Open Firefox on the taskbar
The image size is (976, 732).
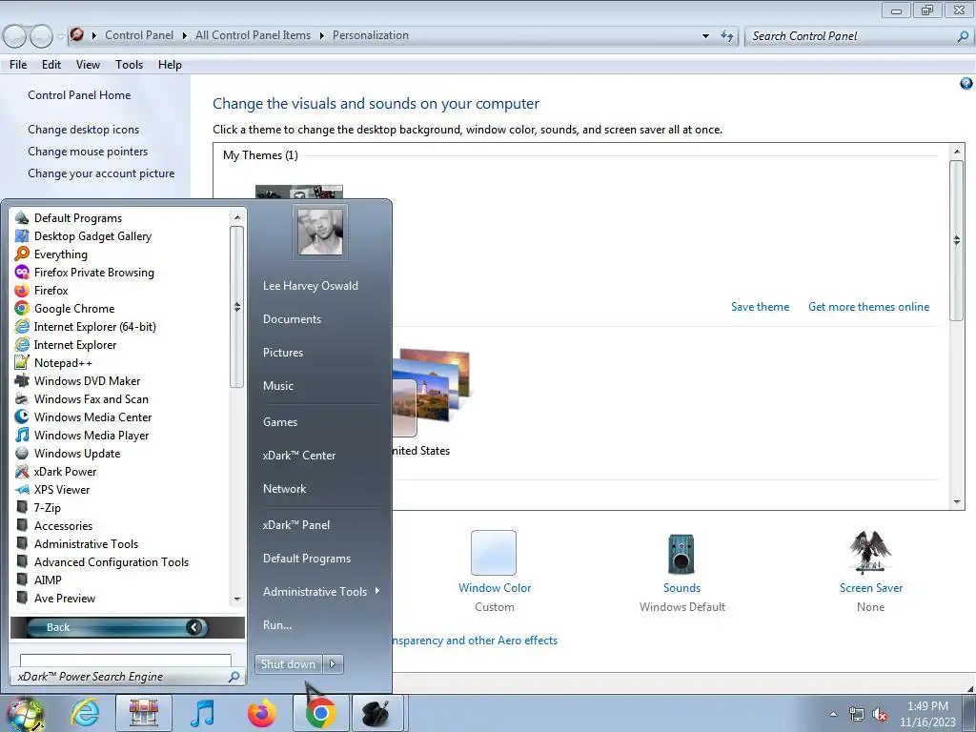261,713
